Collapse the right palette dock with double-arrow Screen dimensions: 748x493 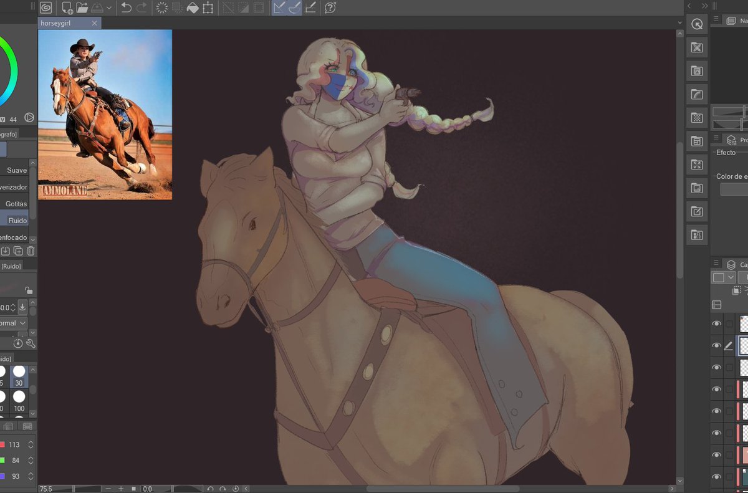(x=705, y=6)
